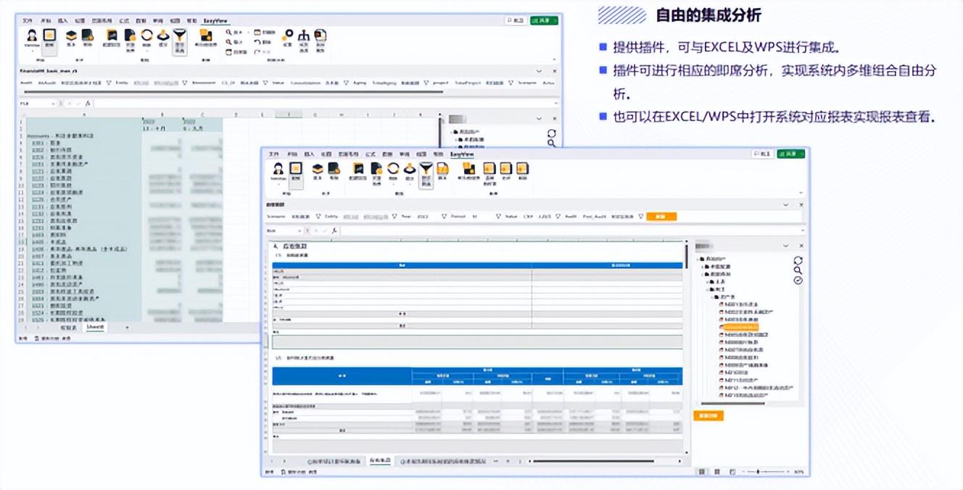The image size is (963, 490).
Task: Click the orange button below the tree panel
Action: pos(708,416)
